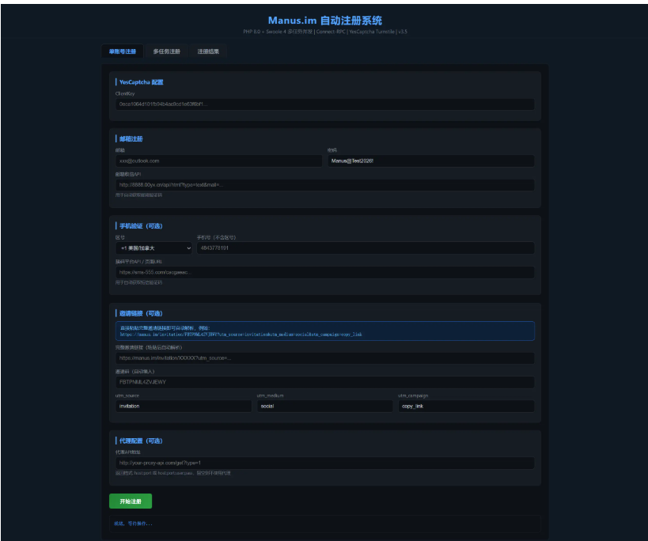Focus the proxy API address input field
Screen dimensions: 648x541
[325, 463]
